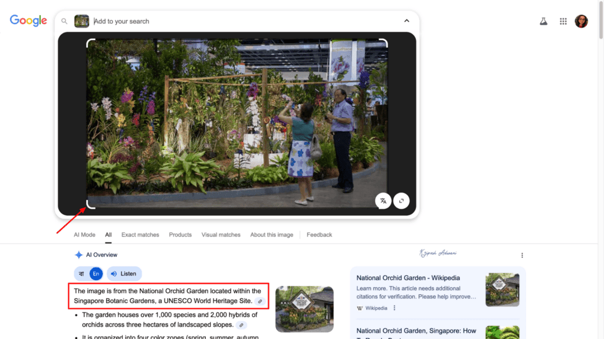
Task: Click the Google logo
Action: coord(28,21)
